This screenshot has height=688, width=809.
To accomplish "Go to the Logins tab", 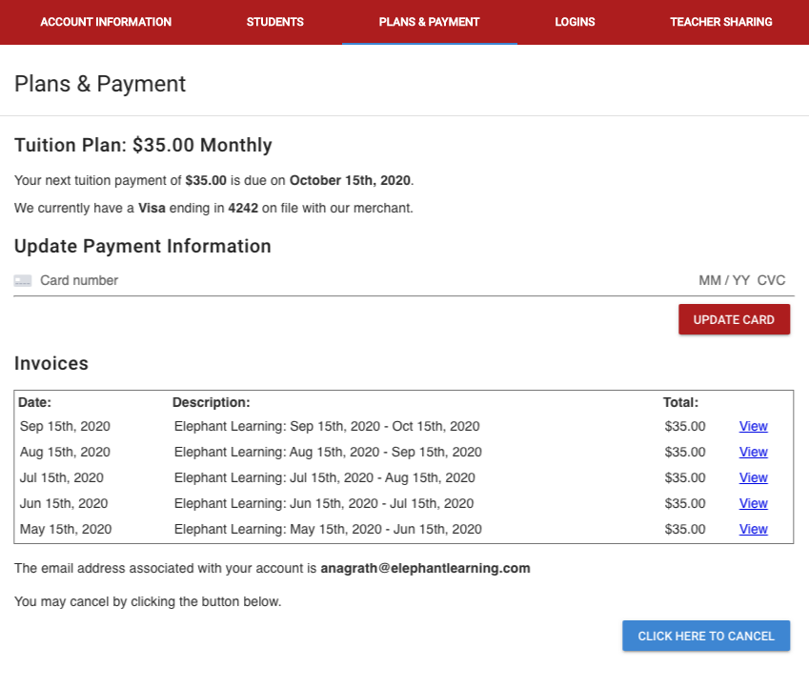I will 575,22.
